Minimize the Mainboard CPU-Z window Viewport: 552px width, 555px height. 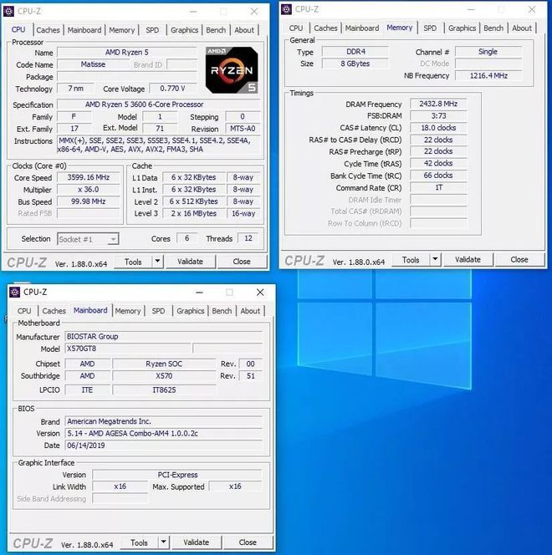(199, 293)
